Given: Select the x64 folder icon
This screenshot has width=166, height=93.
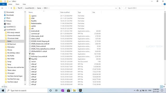Looking at the screenshot, I should tap(30, 28).
